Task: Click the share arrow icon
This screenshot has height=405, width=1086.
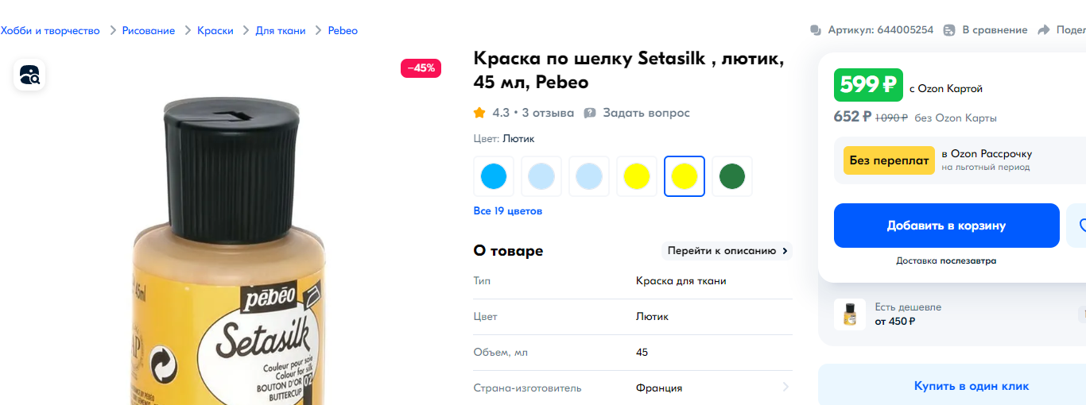Action: click(1044, 30)
